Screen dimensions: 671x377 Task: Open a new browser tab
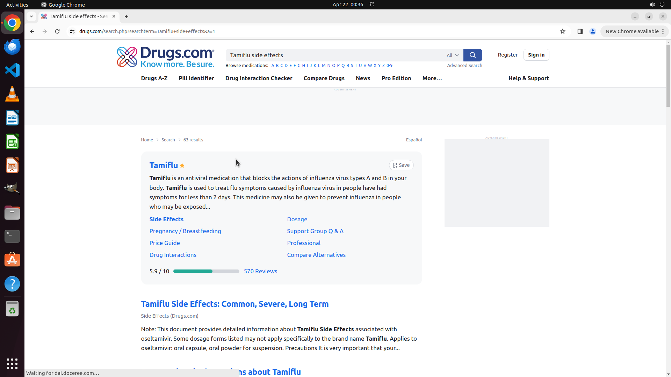pos(127,16)
